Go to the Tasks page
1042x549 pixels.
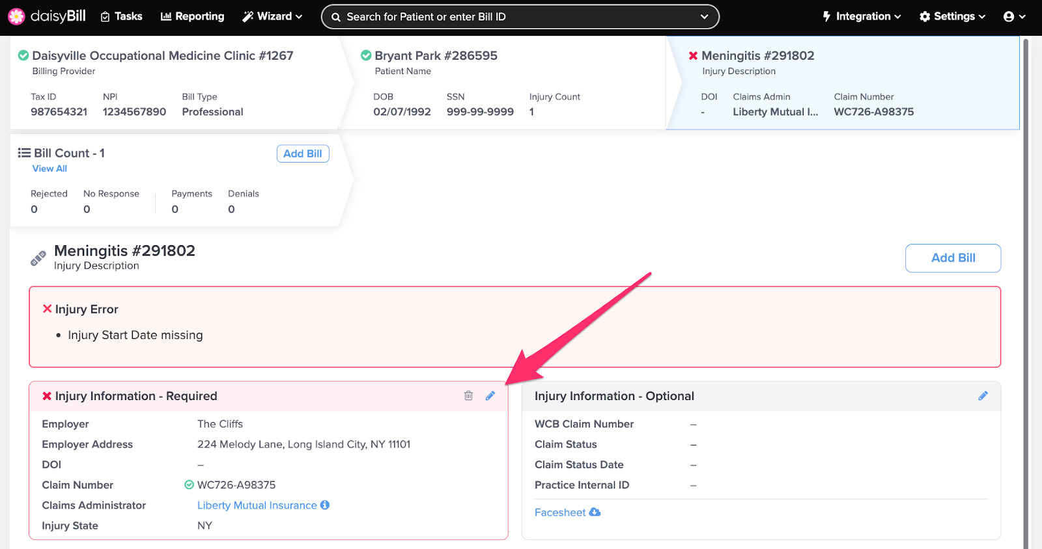122,17
